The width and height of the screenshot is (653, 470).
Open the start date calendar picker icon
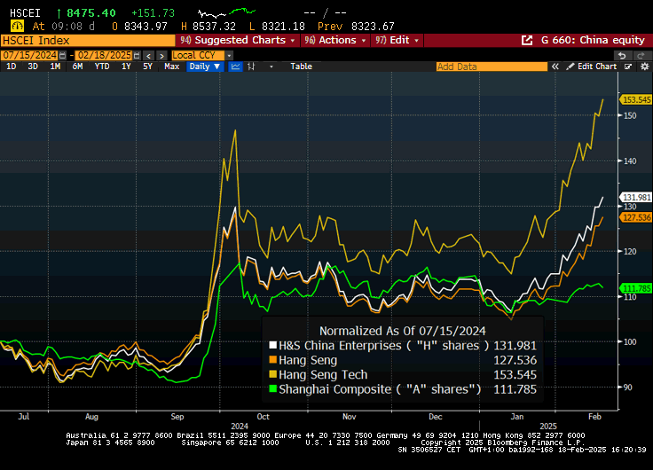[62, 55]
